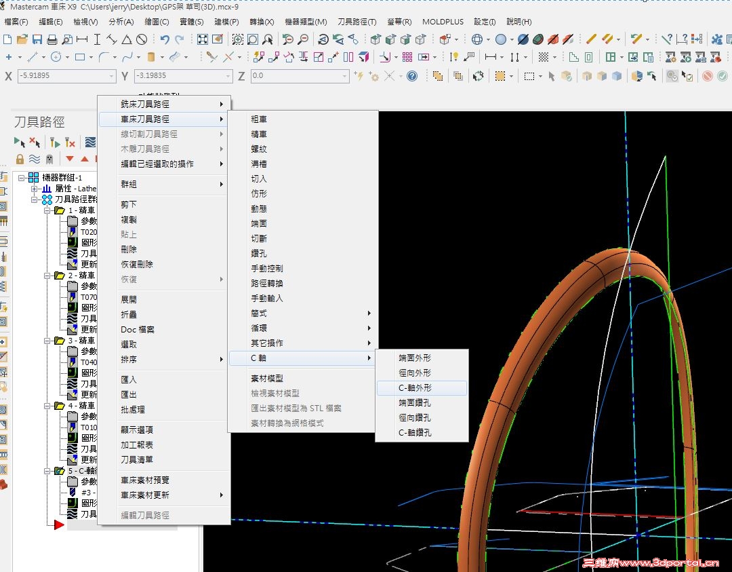Collapse the 1 - 精車 operation folder

tap(47, 210)
